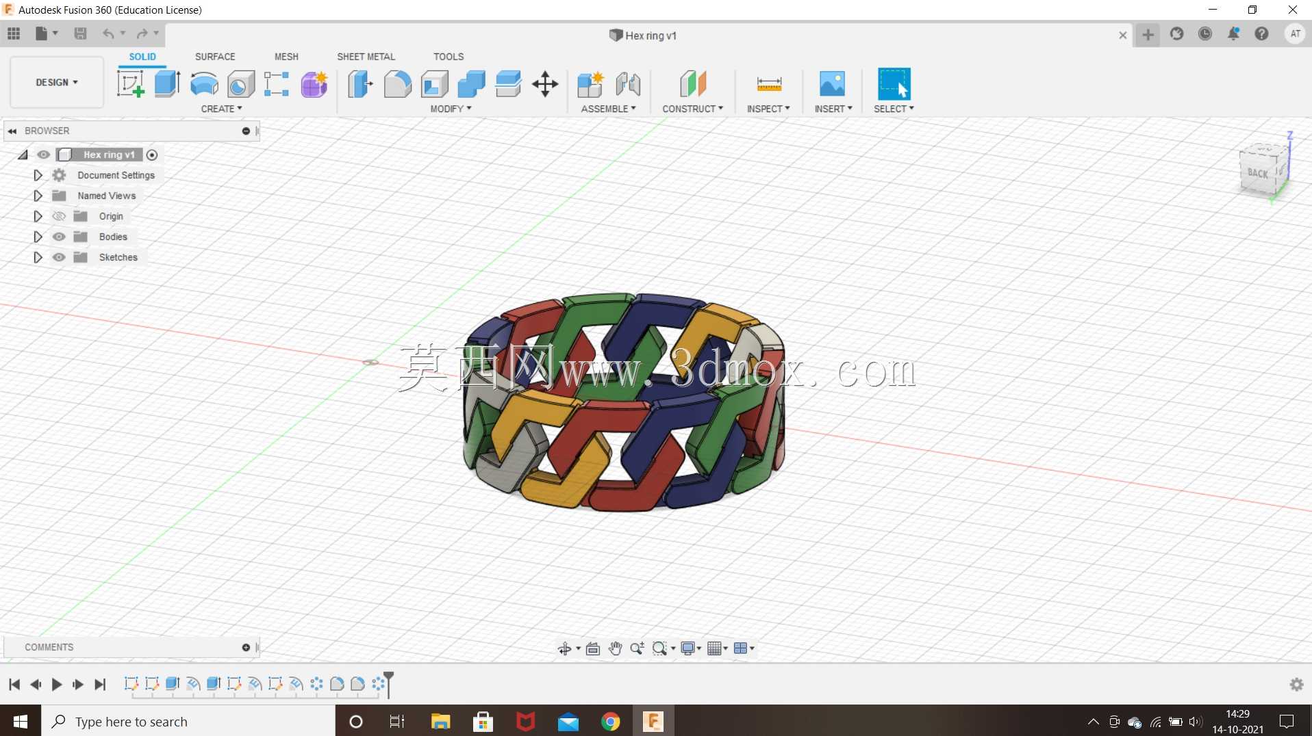Click the Insert image icon
This screenshot has width=1312, height=736.
click(832, 84)
